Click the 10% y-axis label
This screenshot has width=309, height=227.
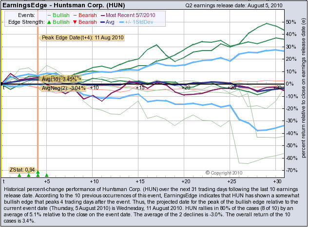click(x=291, y=71)
